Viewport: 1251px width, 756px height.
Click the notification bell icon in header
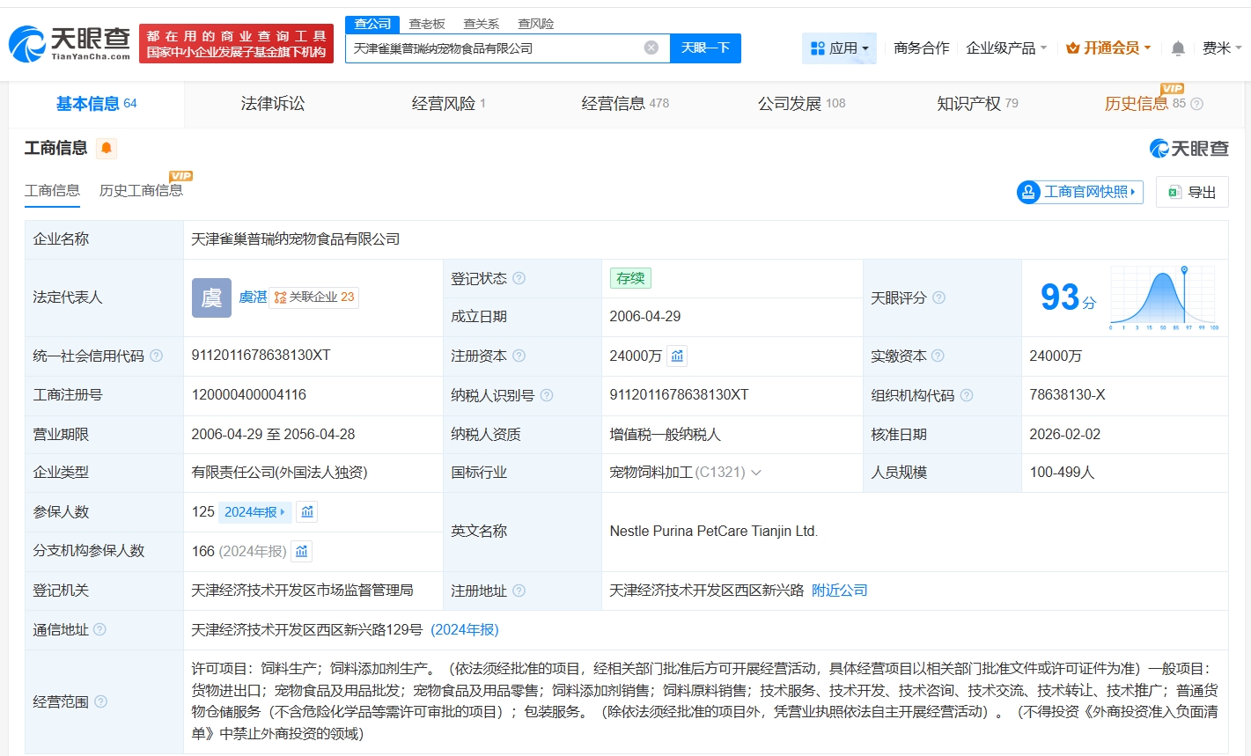pos(1178,48)
